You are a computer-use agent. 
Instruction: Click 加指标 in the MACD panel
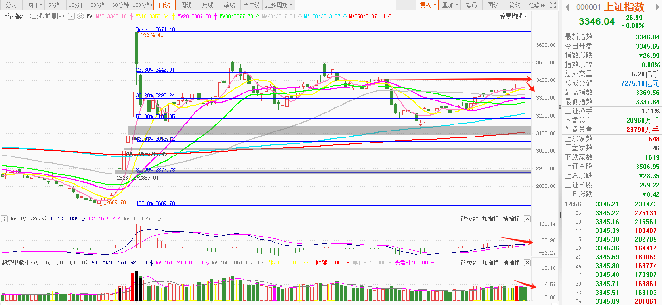tap(490, 218)
